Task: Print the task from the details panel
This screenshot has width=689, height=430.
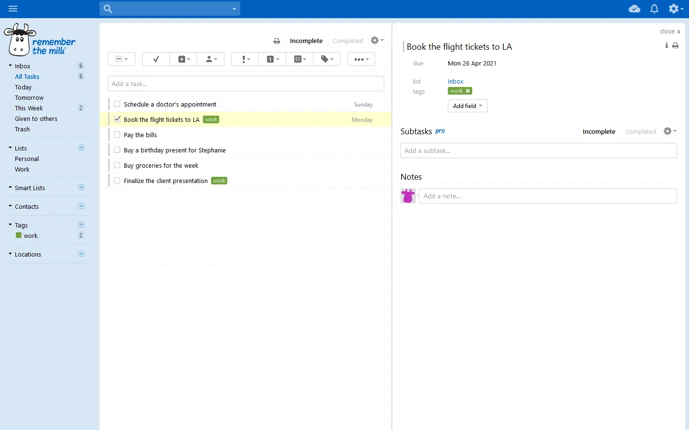Action: tap(676, 45)
